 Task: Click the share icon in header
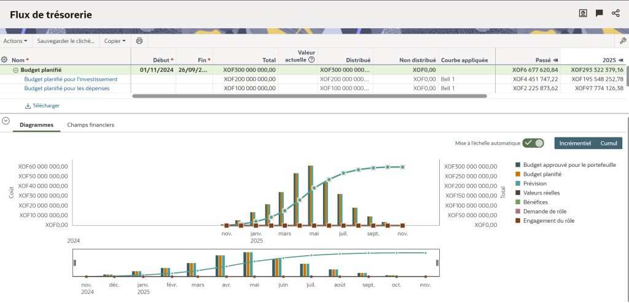[615, 13]
